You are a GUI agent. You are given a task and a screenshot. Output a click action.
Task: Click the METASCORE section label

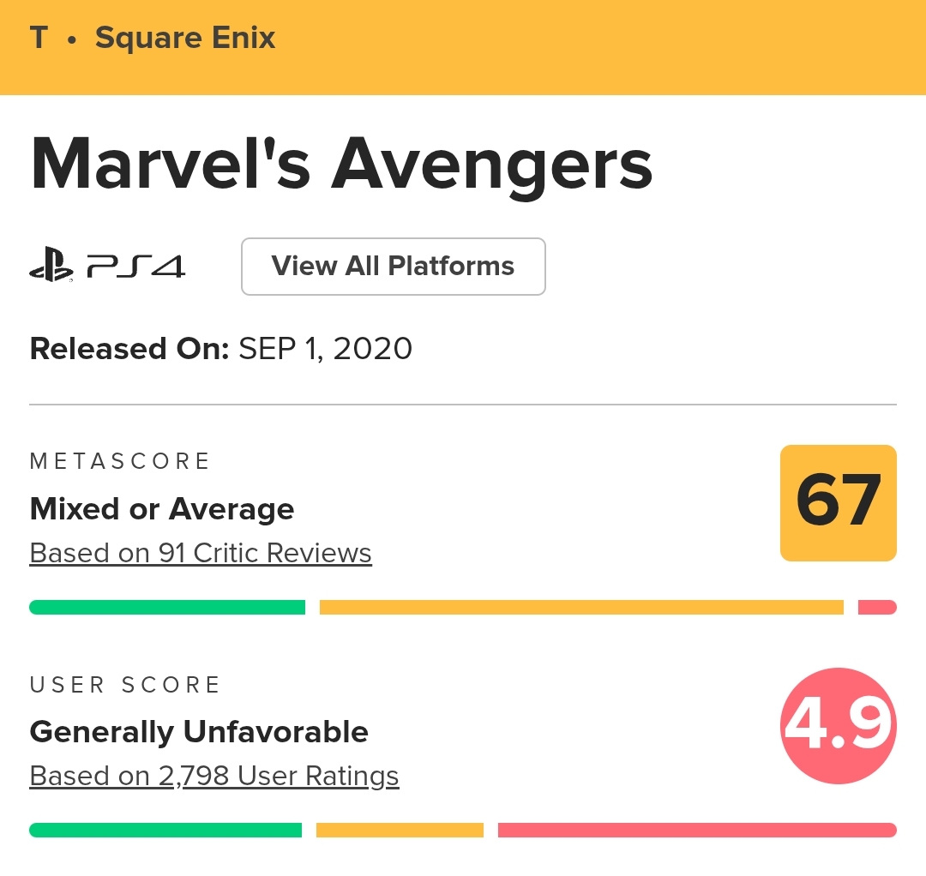pyautogui.click(x=120, y=461)
